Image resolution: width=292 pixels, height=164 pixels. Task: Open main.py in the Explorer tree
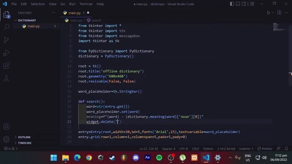click(x=33, y=26)
